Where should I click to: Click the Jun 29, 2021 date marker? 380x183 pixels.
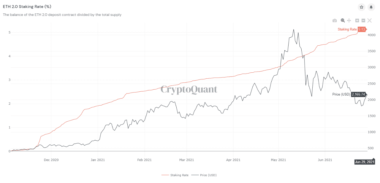[x=365, y=162]
